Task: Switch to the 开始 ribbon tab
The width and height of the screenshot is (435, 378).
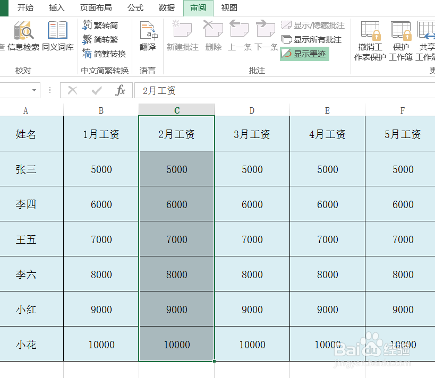Action: (26, 8)
